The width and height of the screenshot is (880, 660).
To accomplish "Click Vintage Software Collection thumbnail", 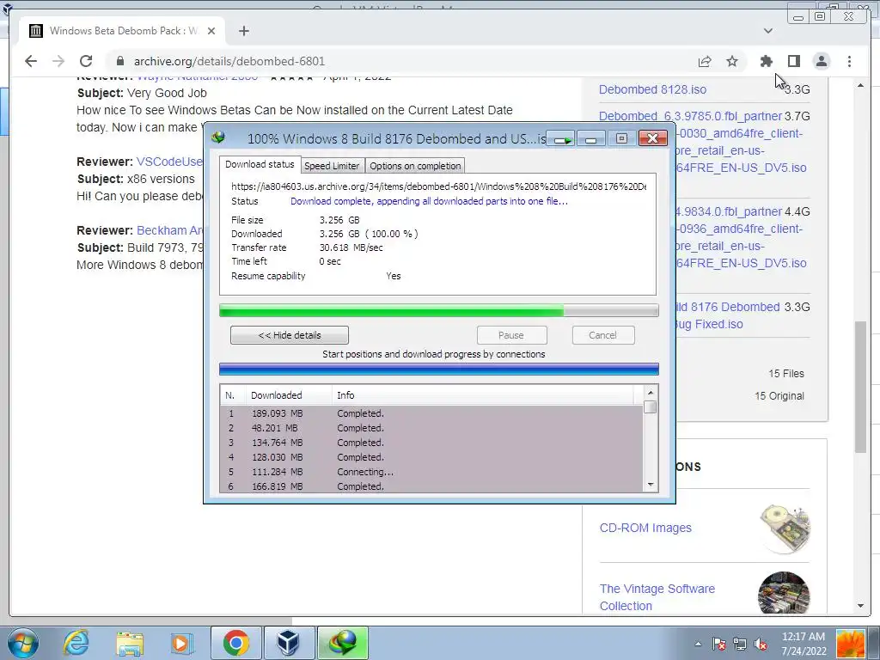I will pyautogui.click(x=784, y=594).
